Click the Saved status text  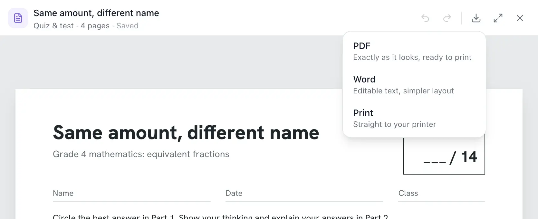[x=127, y=26]
